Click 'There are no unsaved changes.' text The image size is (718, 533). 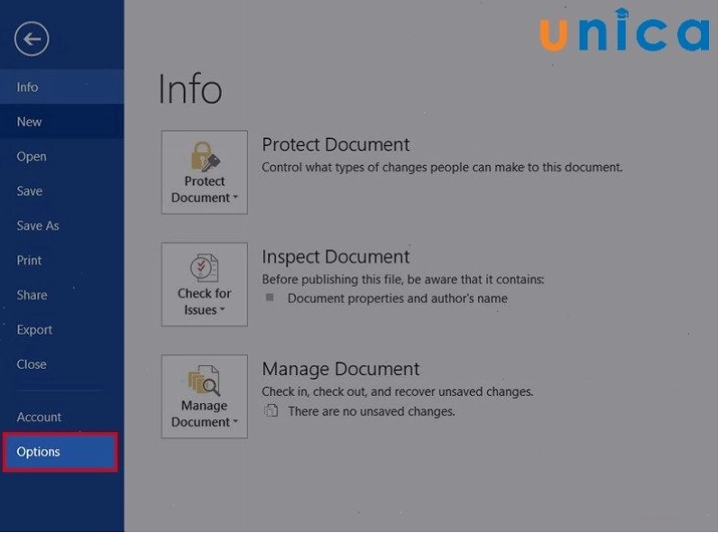click(372, 411)
